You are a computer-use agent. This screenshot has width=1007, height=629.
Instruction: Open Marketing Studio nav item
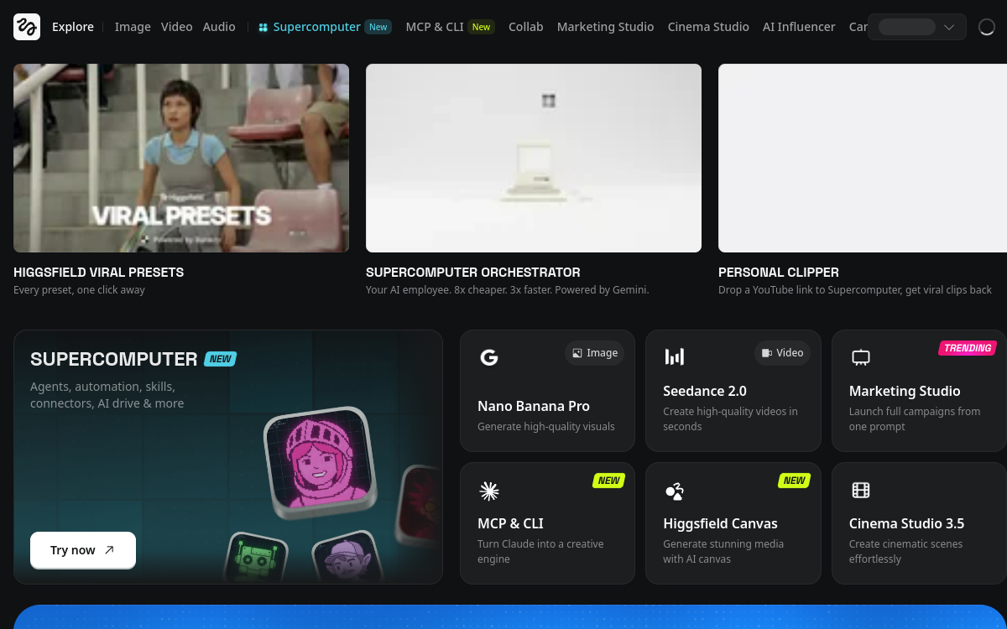(x=605, y=27)
